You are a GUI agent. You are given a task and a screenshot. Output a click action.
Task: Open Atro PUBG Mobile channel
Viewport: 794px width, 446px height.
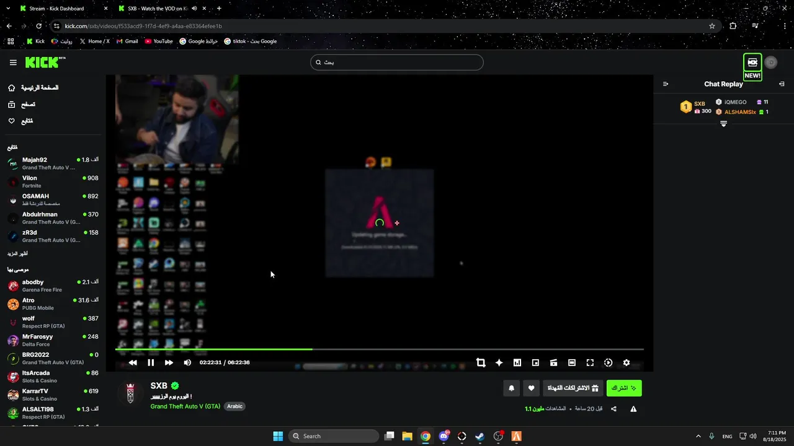pyautogui.click(x=53, y=304)
